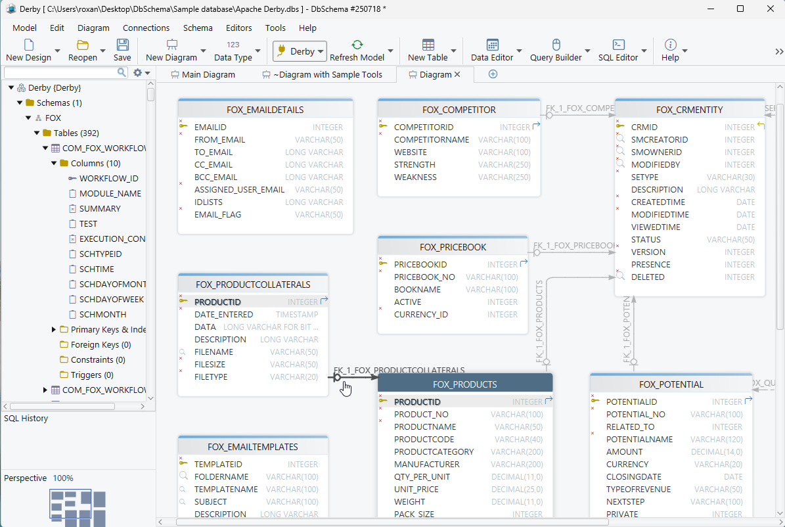The image size is (785, 527).
Task: Click the diagram's horizontal scrollbar
Action: click(392, 522)
